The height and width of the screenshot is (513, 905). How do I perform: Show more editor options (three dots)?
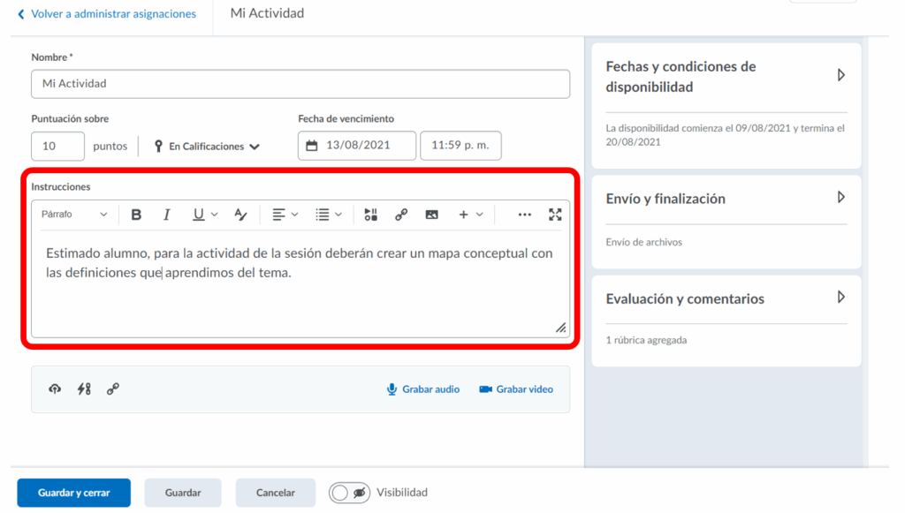pos(524,215)
